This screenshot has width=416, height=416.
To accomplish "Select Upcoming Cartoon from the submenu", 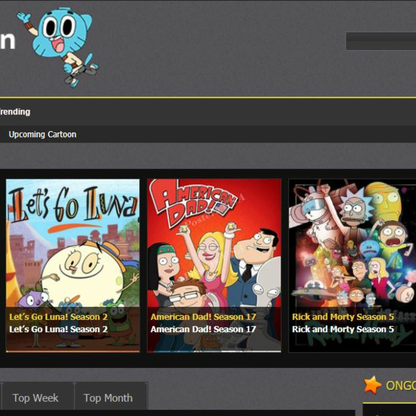I will click(42, 135).
